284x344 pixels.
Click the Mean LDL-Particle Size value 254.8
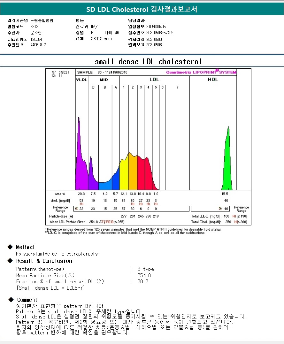pyautogui.click(x=93, y=222)
